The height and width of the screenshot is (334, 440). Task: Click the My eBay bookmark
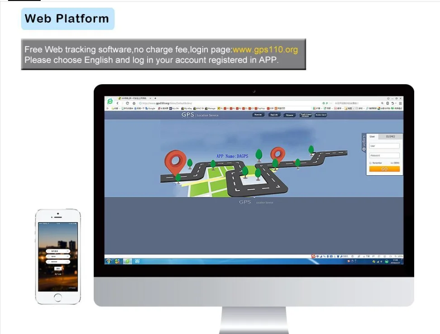(187, 108)
